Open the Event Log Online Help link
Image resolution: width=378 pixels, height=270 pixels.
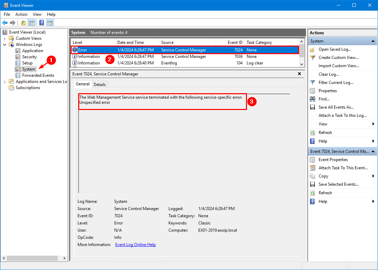coord(135,245)
